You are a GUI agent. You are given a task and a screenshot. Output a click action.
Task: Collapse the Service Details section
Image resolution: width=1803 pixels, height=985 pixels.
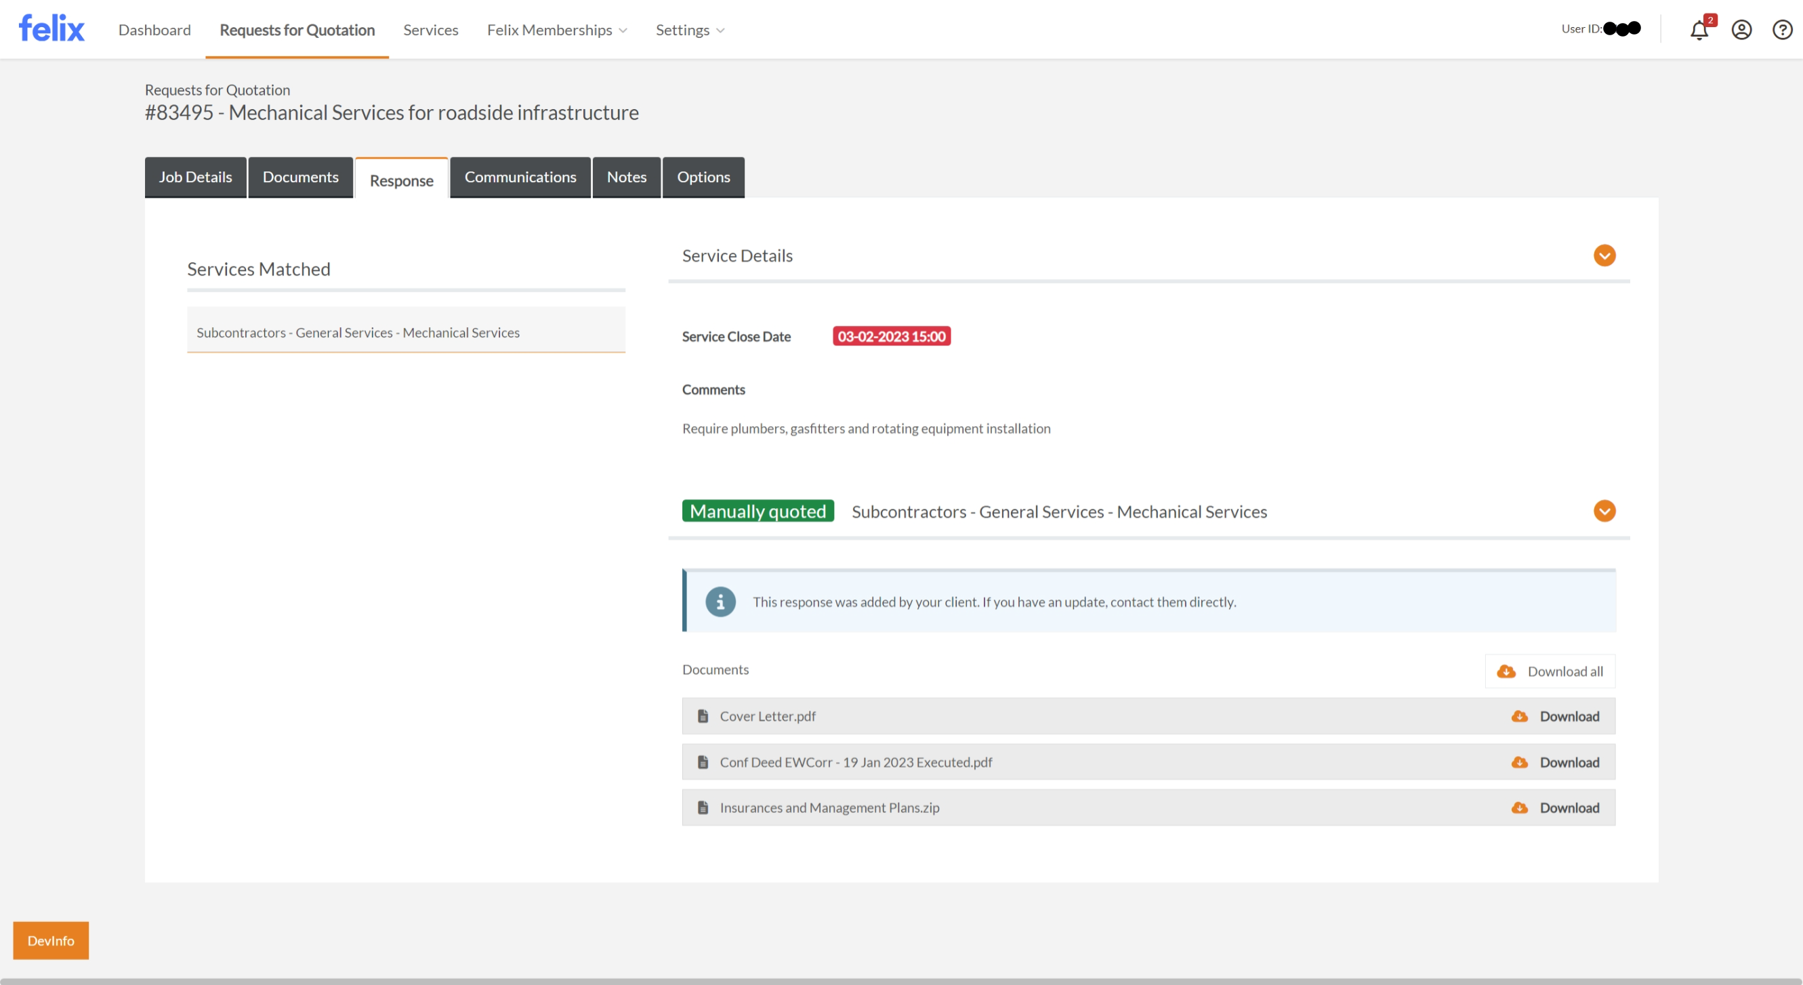[x=1604, y=255]
